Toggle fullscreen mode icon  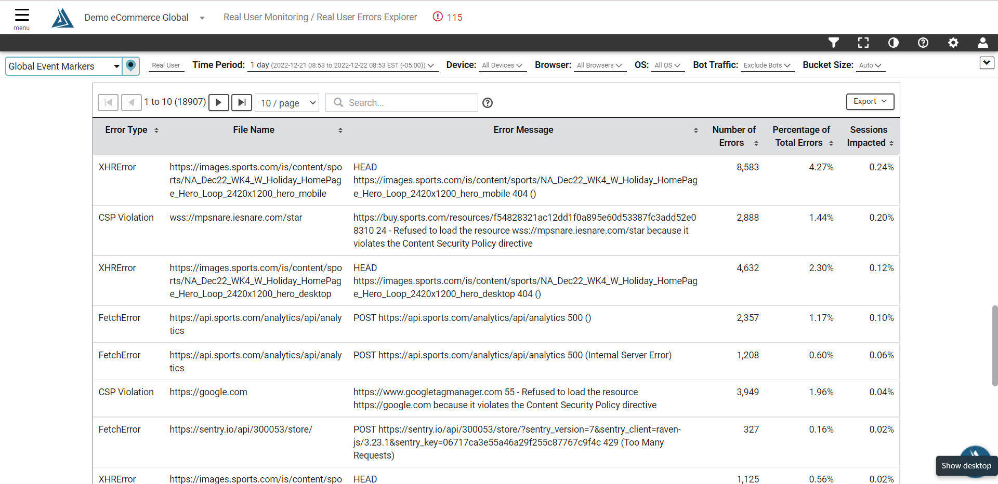(863, 43)
